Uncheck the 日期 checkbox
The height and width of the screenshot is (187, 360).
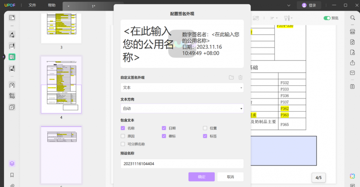164,128
